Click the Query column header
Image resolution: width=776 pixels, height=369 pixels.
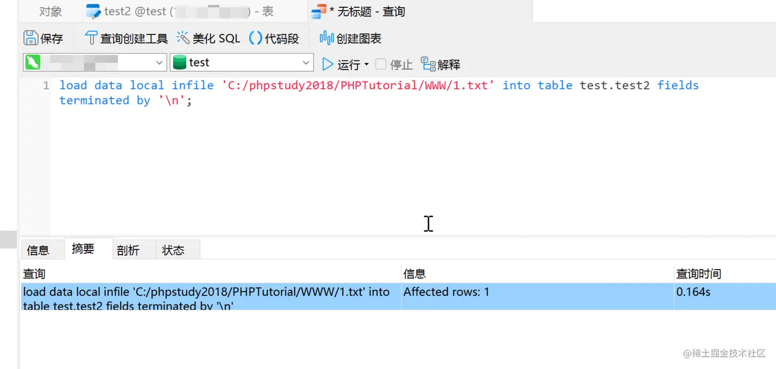pyautogui.click(x=210, y=274)
